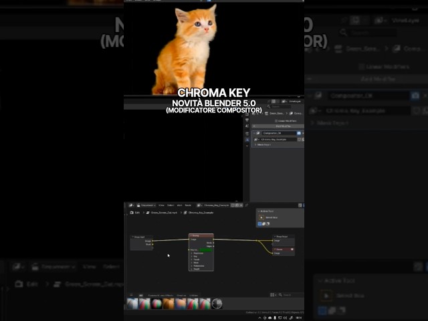Click the asset shelf search field
428x321 pixels.
click(x=292, y=295)
